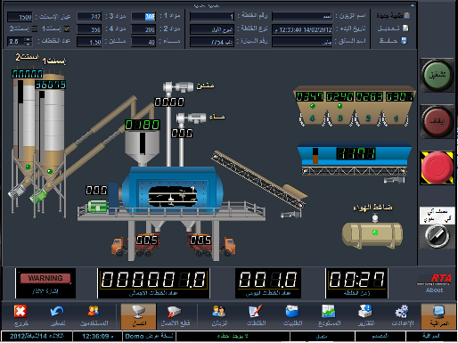Open the car number (رقم السيارة) dropdown

pyautogui.click(x=212, y=42)
